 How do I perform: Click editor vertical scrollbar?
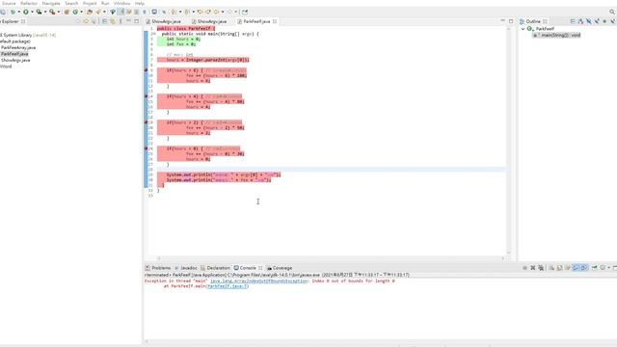[x=508, y=140]
